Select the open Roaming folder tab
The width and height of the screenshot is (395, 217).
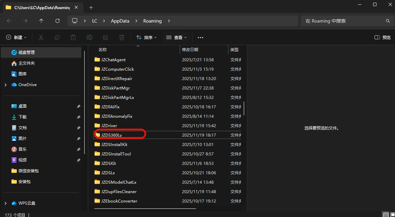(x=40, y=7)
